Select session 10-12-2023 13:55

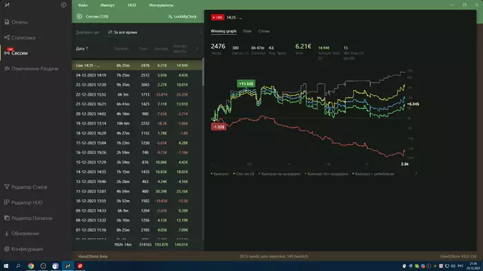coord(137,201)
